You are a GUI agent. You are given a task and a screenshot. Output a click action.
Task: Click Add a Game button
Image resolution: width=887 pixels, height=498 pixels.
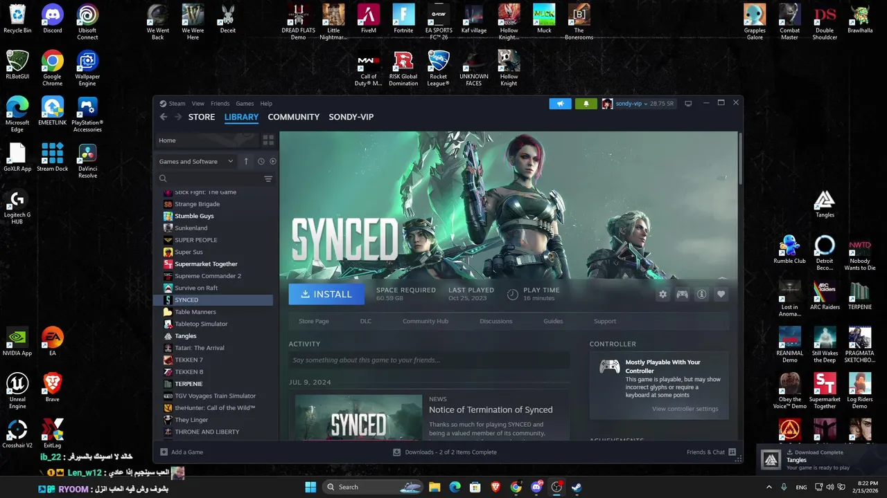(182, 452)
